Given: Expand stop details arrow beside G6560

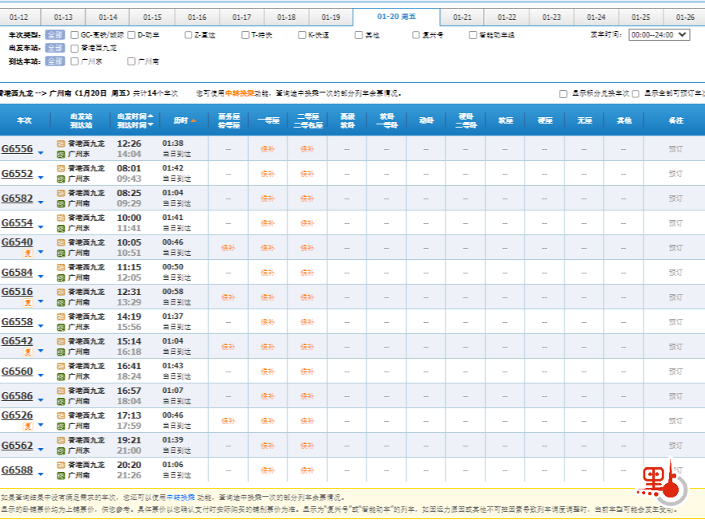Looking at the screenshot, I should 41,376.
